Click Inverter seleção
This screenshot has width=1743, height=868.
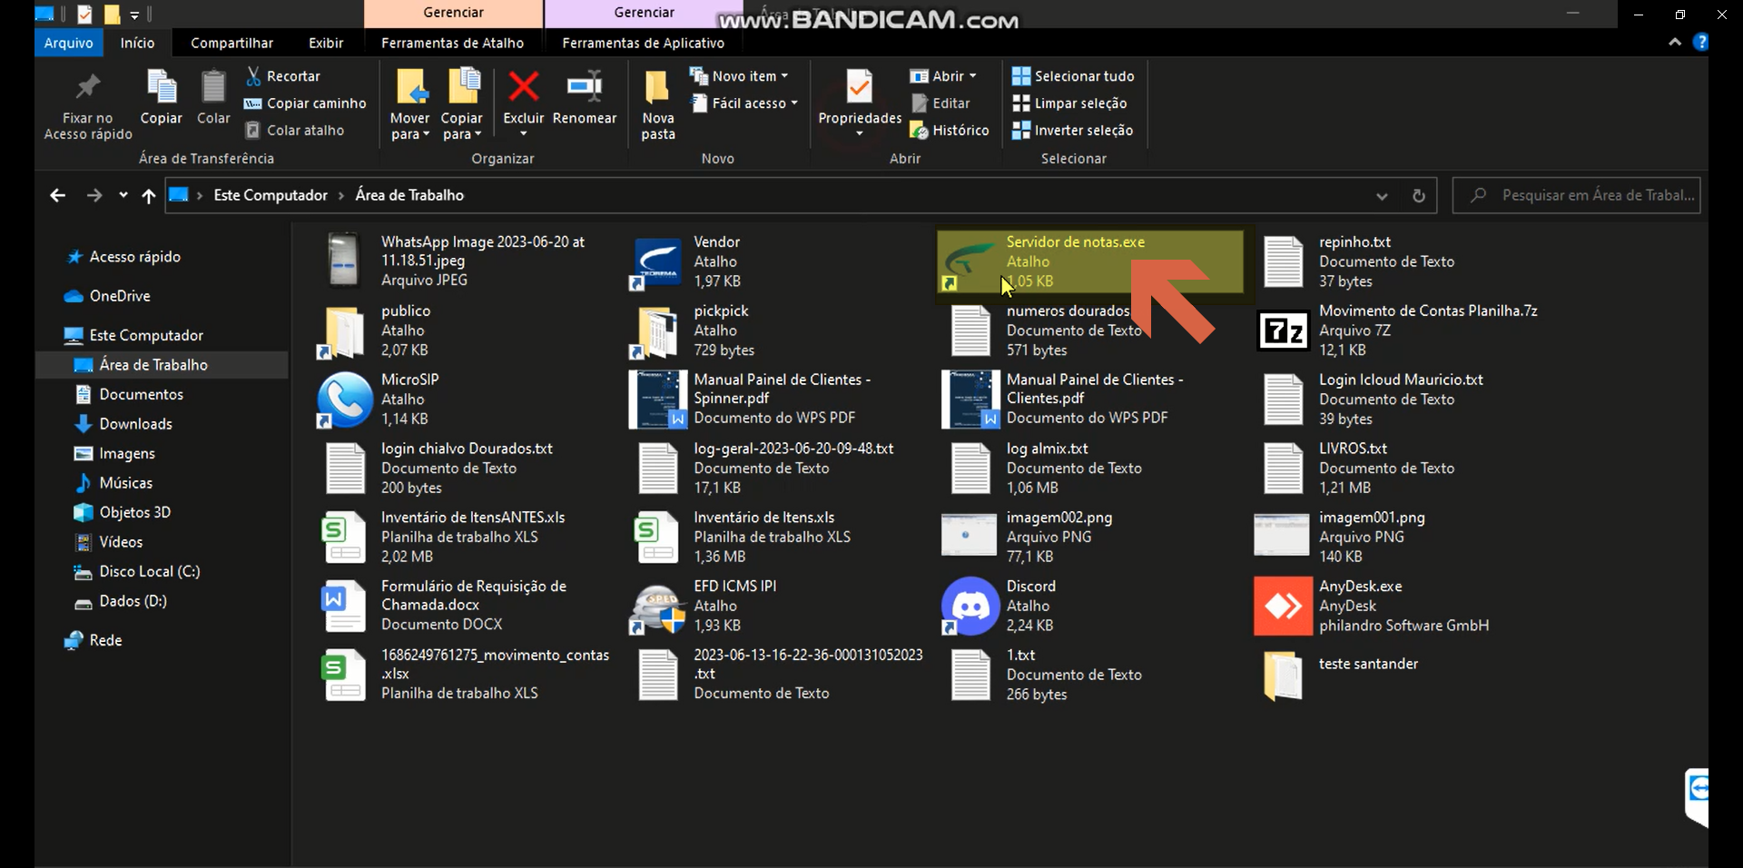click(1072, 131)
